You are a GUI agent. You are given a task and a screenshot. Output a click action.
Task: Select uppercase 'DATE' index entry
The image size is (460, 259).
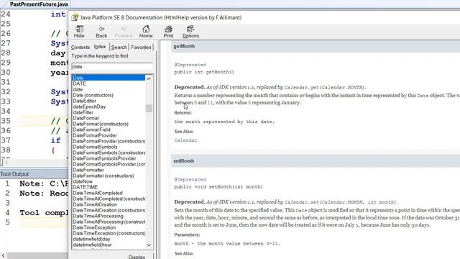click(x=80, y=83)
